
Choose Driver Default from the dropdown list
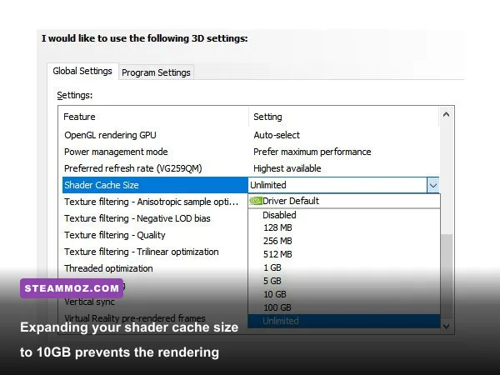[x=344, y=201]
